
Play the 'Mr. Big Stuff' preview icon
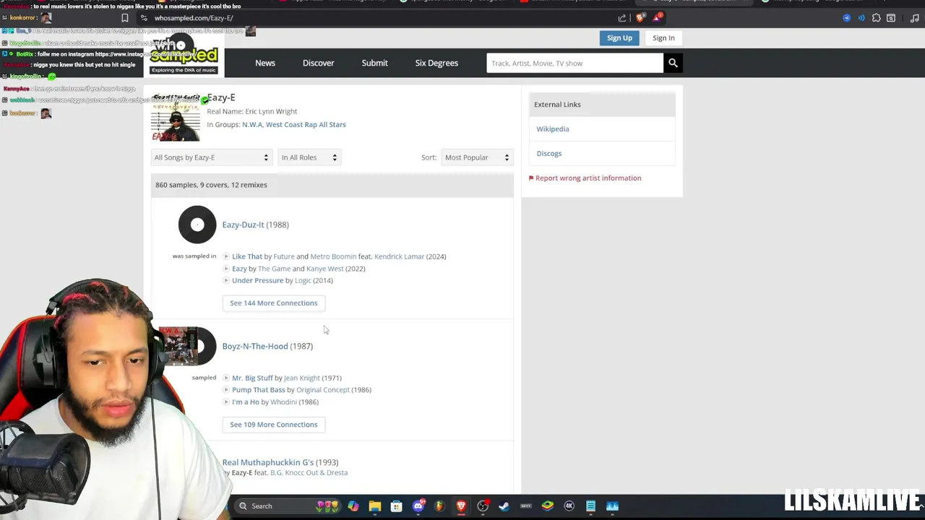point(226,378)
